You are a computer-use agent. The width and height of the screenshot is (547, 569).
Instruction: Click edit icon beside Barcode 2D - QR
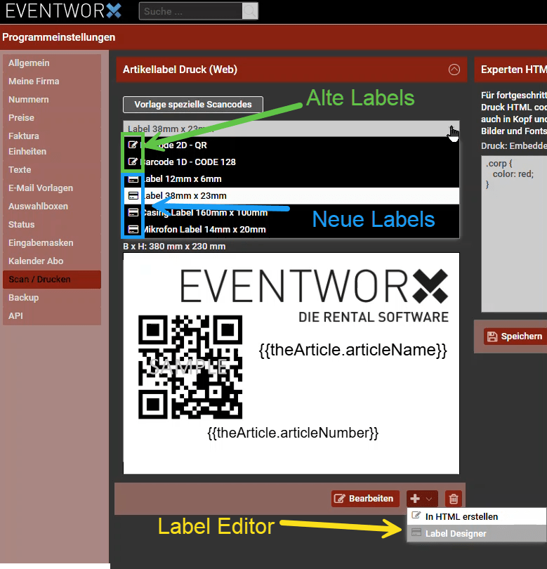pyautogui.click(x=133, y=145)
